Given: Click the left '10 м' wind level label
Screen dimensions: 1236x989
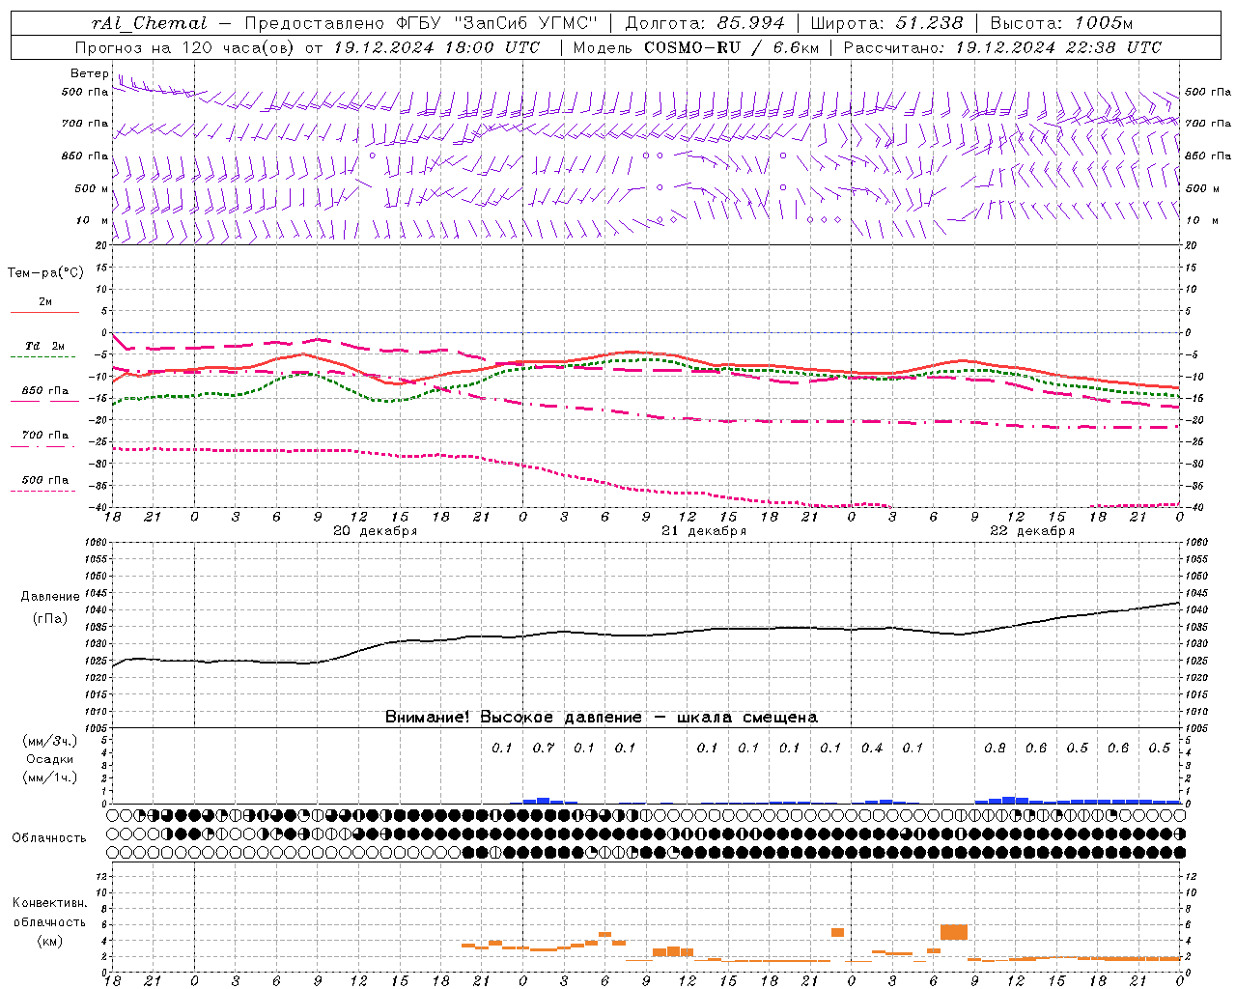Looking at the screenshot, I should (x=93, y=220).
